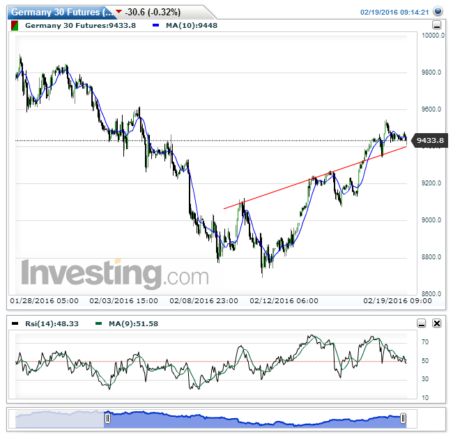Click the red down arrow price change indicator
The image size is (453, 437).
pyautogui.click(x=118, y=13)
